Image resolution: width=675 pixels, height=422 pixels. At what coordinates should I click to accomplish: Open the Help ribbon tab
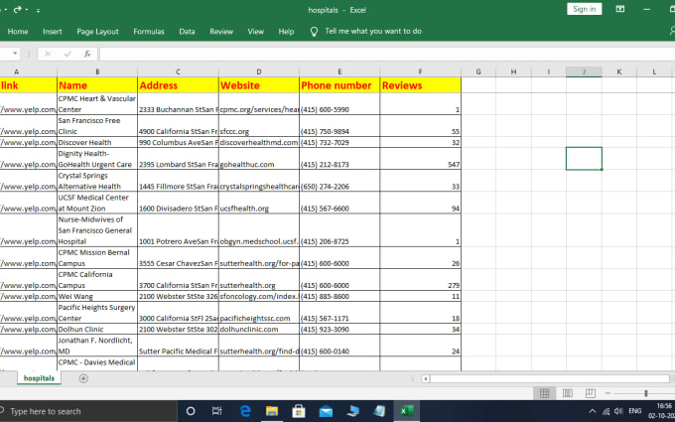(286, 32)
